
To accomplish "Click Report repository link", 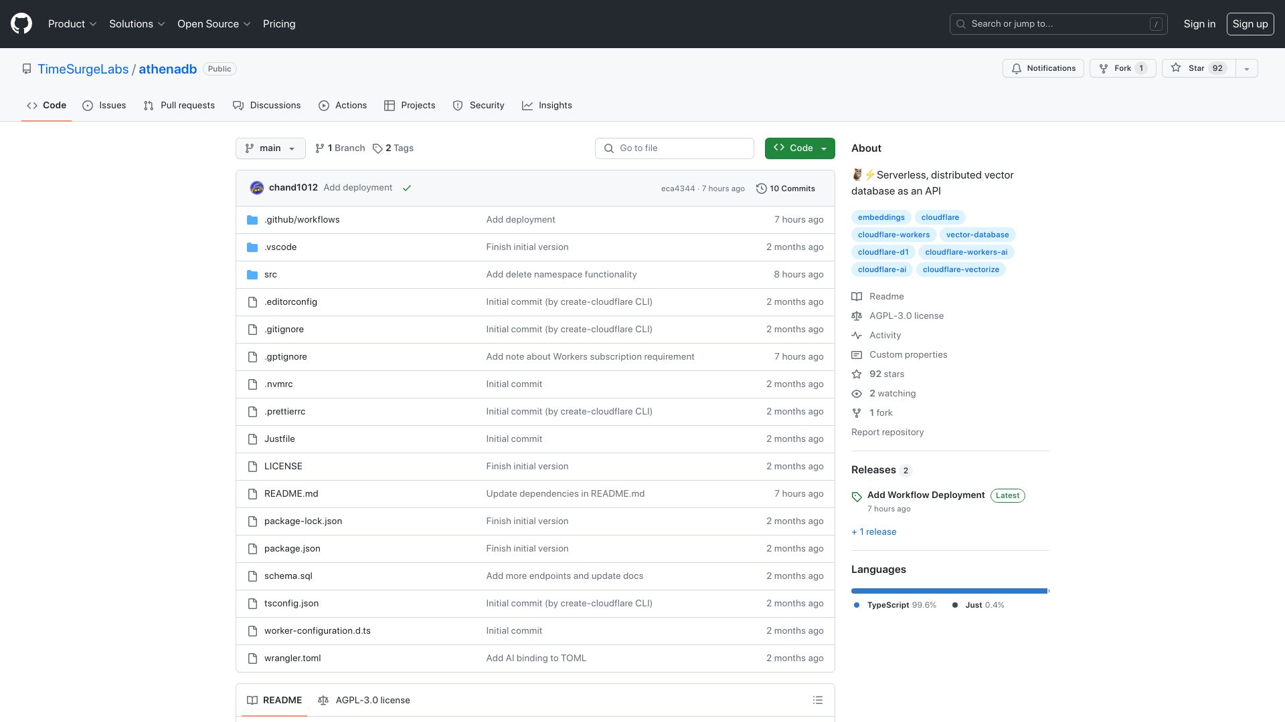I will point(887,433).
